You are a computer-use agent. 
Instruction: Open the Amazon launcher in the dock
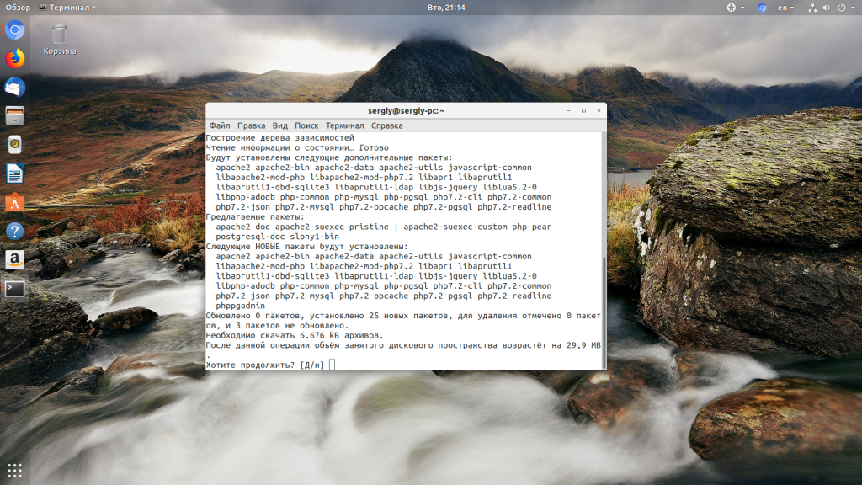15,259
